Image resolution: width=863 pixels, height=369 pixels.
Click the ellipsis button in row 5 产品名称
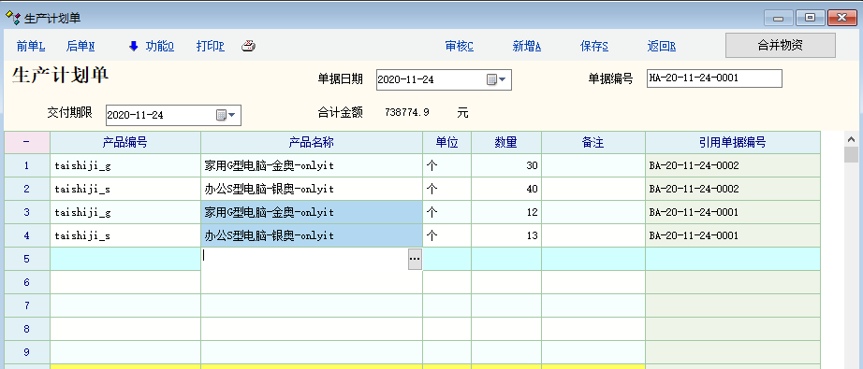415,259
